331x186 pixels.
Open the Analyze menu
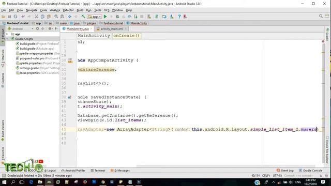55,10
